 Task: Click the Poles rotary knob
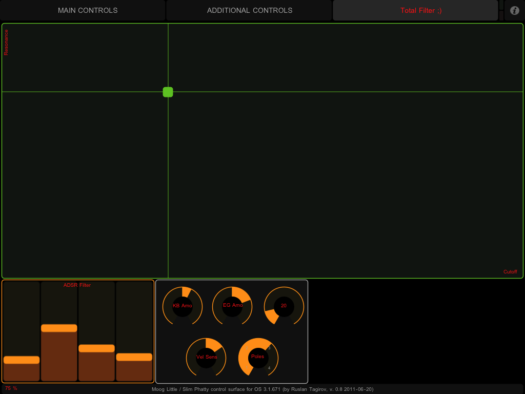coord(258,357)
